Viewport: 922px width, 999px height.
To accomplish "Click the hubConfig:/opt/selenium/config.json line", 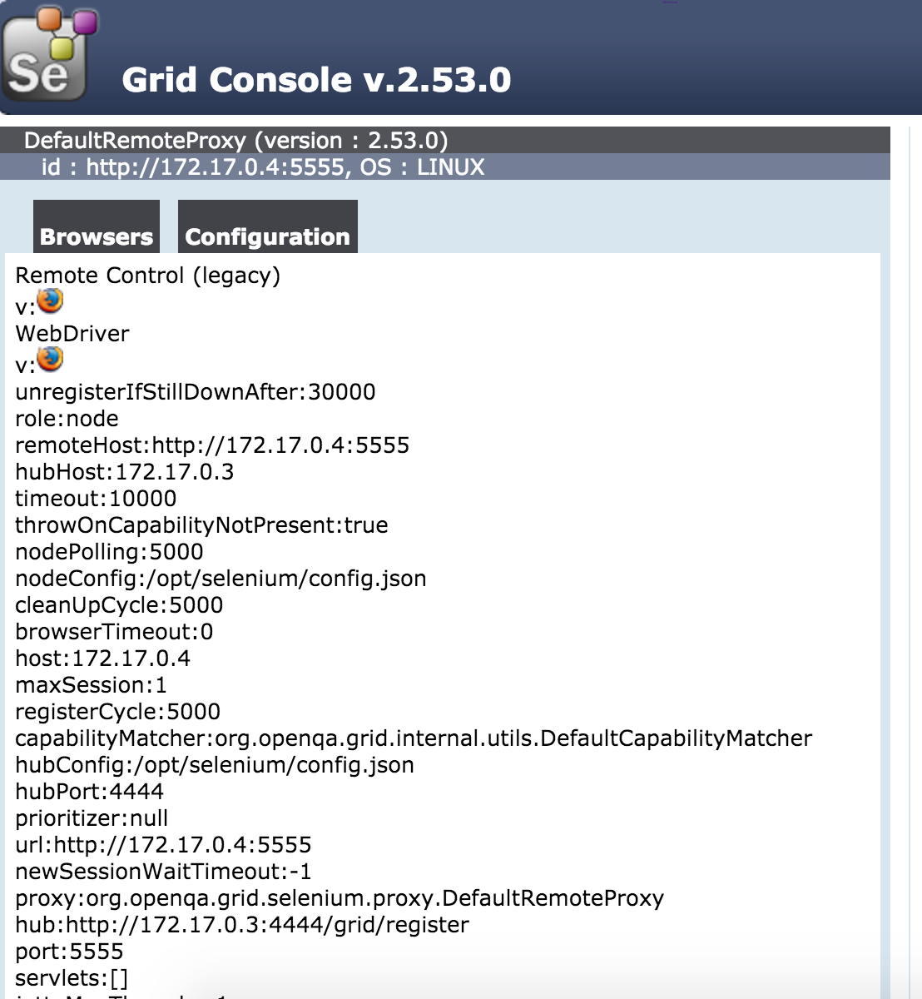I will (x=215, y=765).
